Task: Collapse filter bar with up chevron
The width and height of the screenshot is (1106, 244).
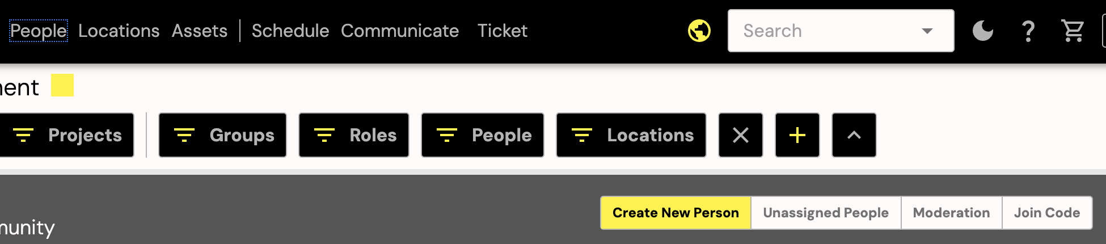Action: [x=854, y=135]
